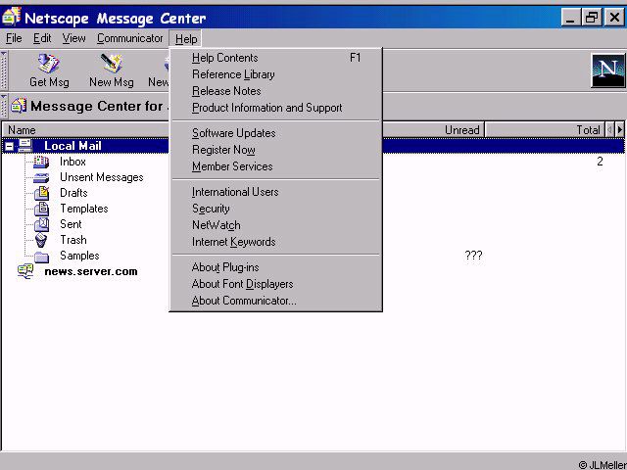Open the File menu

click(14, 38)
